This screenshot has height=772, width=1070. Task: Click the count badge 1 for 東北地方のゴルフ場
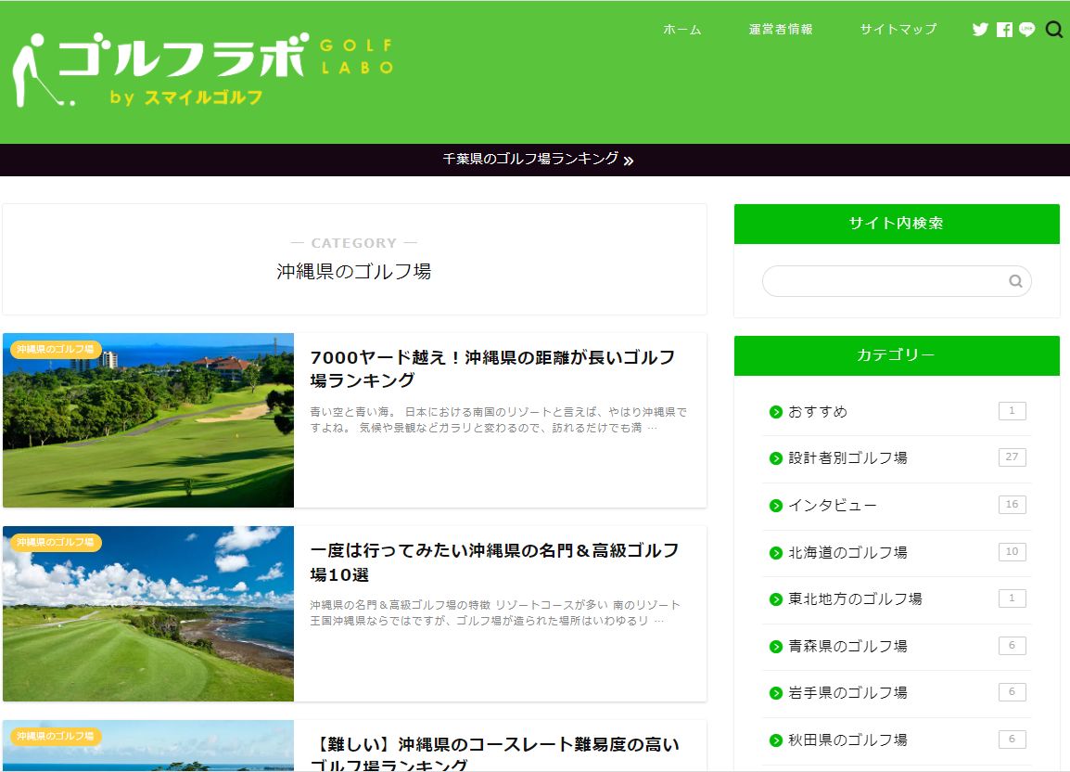point(1012,598)
